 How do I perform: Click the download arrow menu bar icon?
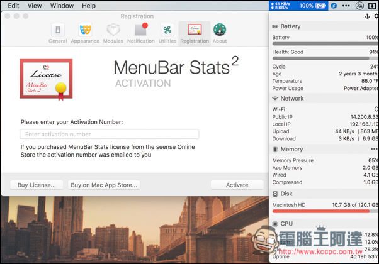[x=372, y=6]
